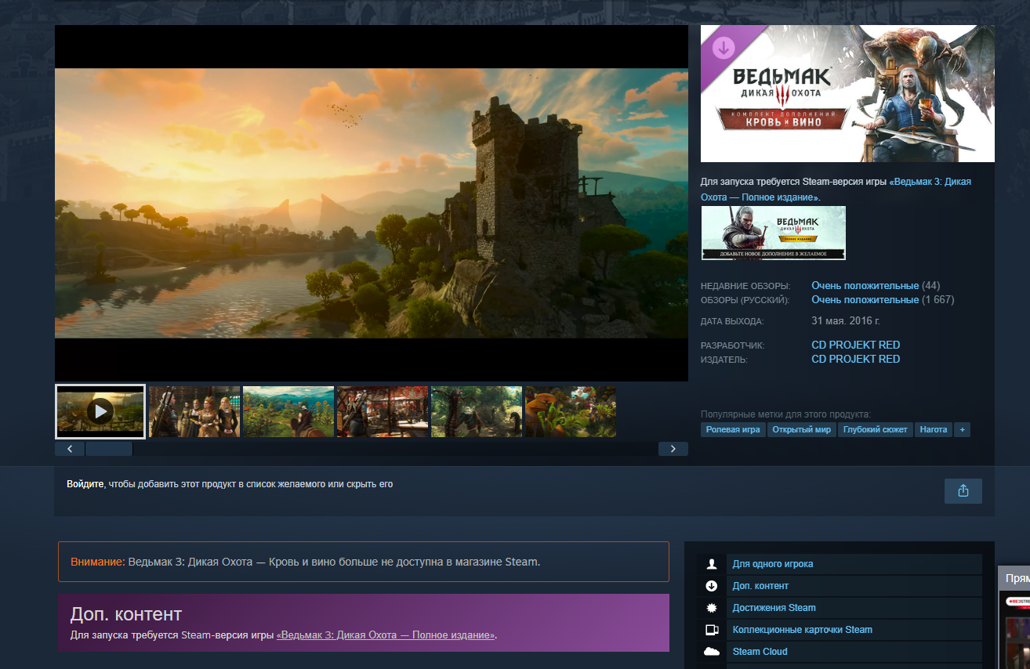Open the second screenshot thumbnail with characters
Viewport: 1030px width, 669px height.
(194, 411)
